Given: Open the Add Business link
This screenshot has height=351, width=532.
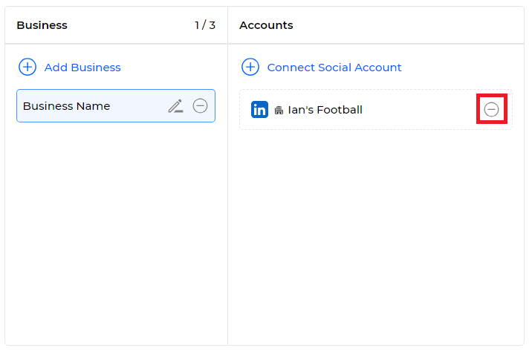Looking at the screenshot, I should tap(82, 68).
